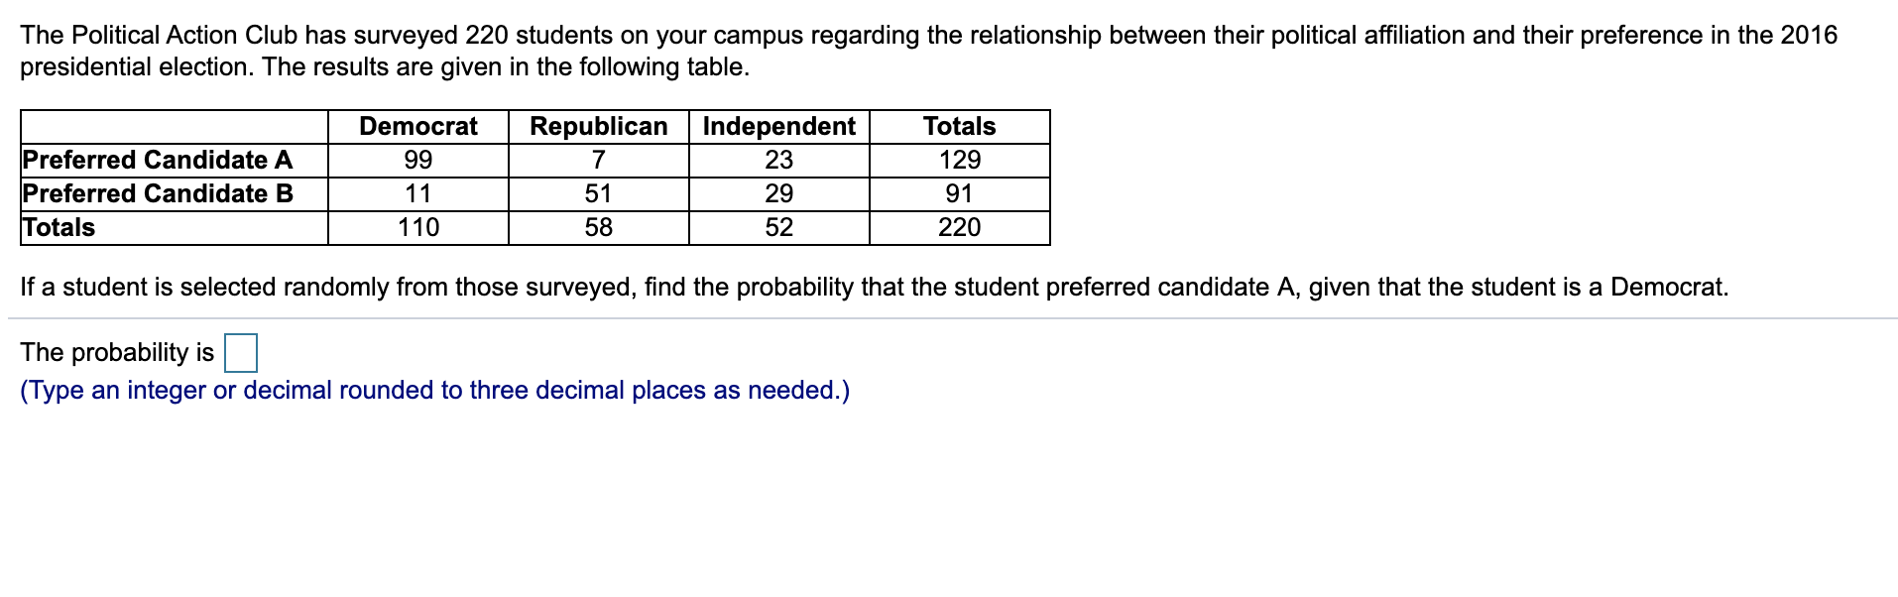This screenshot has height=597, width=1898.
Task: Select the Republican Candidate A cell showing 7
Action: (x=598, y=161)
